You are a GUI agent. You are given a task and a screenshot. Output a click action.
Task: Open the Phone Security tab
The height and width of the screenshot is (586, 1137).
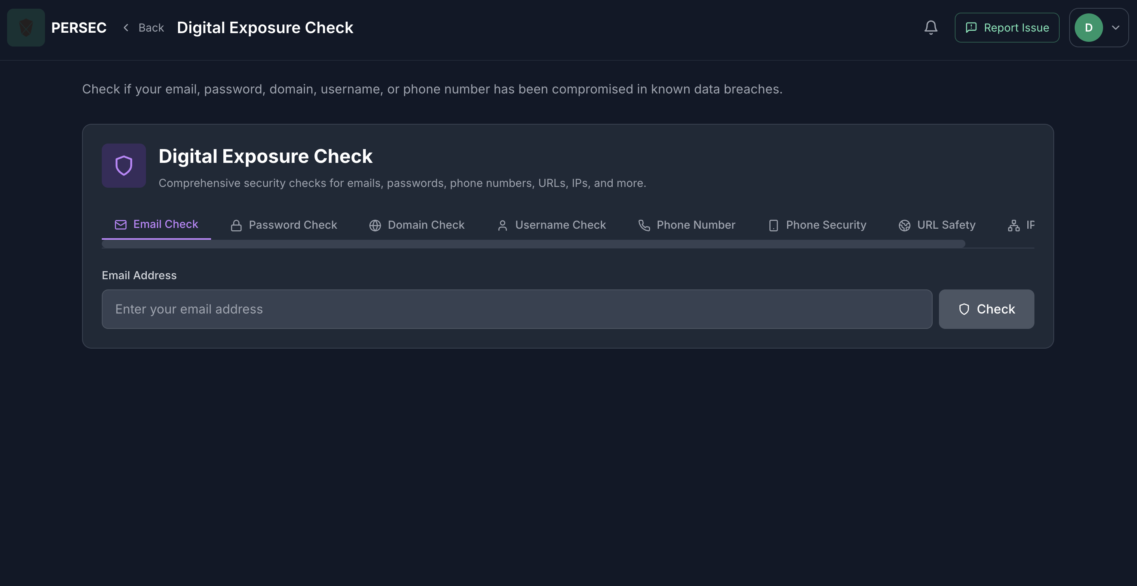(817, 225)
